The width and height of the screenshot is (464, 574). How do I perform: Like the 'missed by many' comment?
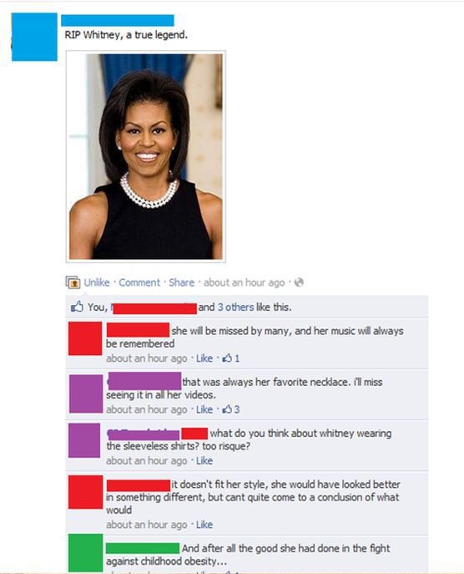pyautogui.click(x=204, y=358)
